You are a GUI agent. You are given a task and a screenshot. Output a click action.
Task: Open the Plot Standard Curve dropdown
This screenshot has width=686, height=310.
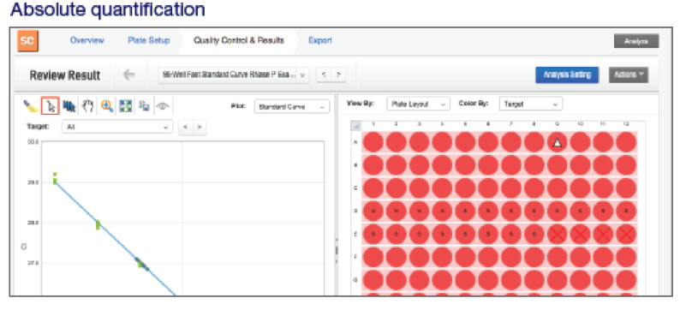point(292,107)
